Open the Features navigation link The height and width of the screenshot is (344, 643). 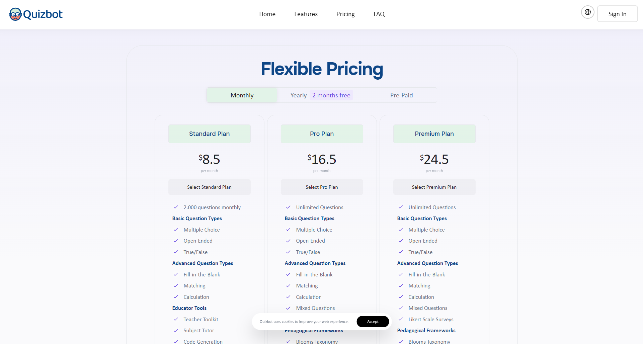(x=306, y=14)
